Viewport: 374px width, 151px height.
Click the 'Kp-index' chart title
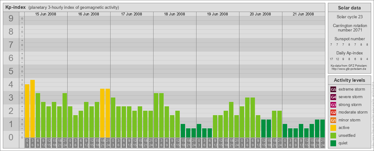(x=15, y=7)
